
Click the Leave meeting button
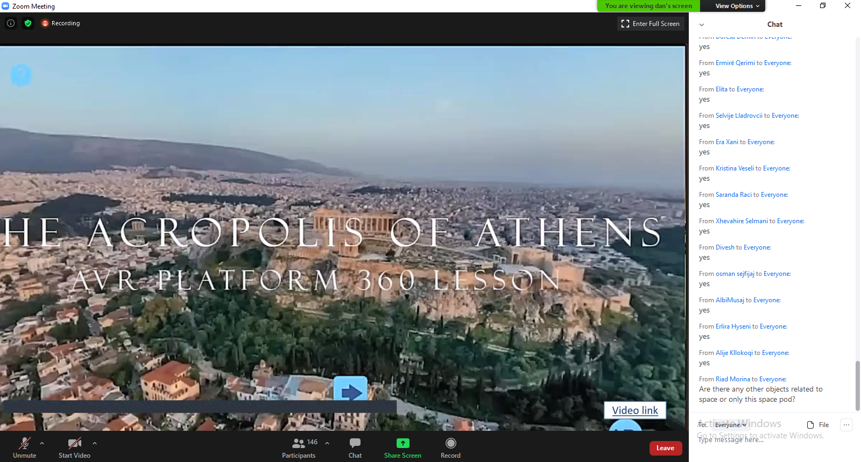tap(665, 448)
